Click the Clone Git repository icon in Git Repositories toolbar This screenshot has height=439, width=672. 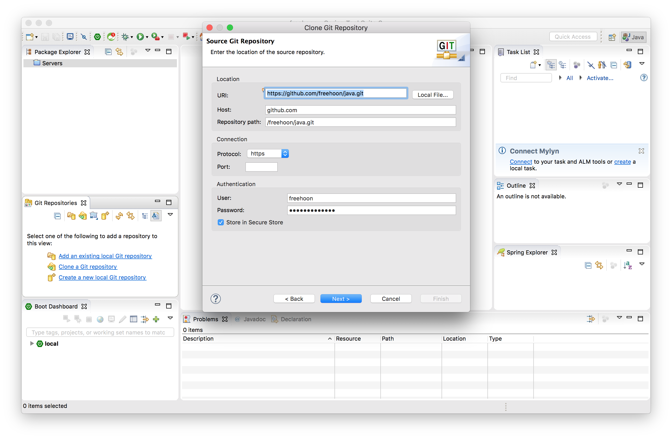pyautogui.click(x=82, y=216)
